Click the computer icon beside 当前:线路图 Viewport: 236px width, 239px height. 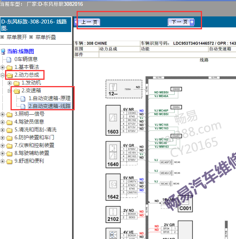pyautogui.click(x=3, y=52)
